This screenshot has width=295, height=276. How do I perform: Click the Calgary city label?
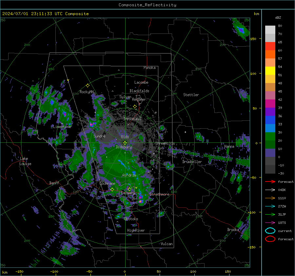[128, 193]
